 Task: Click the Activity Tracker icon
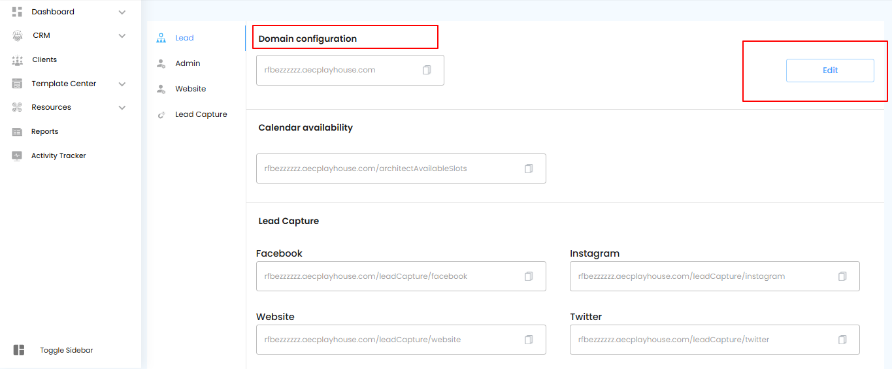click(18, 156)
